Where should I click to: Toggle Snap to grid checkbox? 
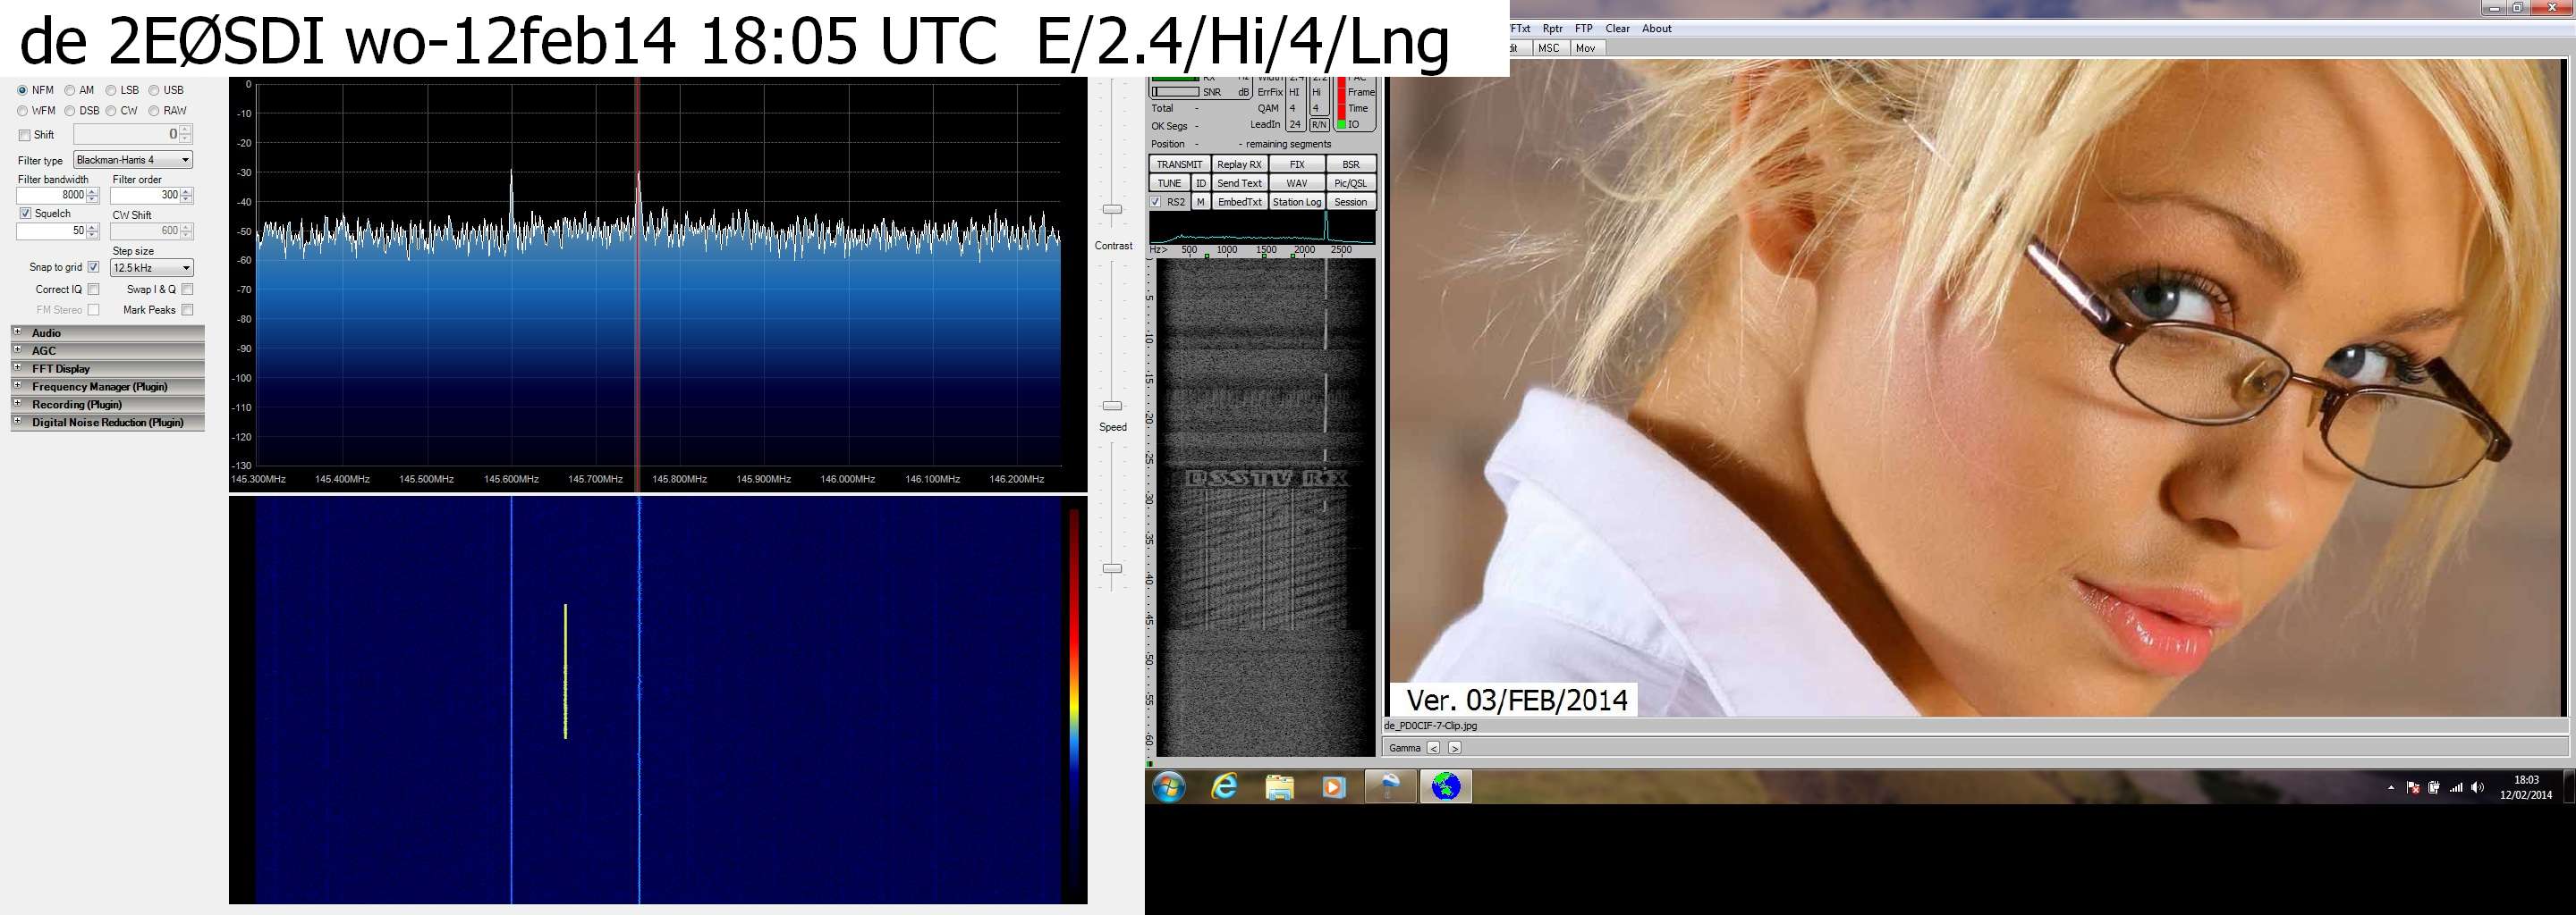pyautogui.click(x=93, y=268)
